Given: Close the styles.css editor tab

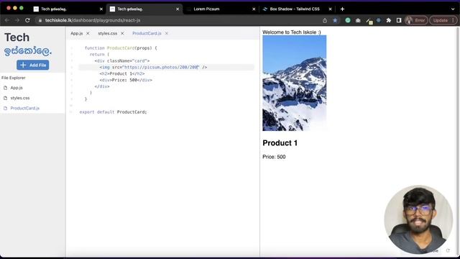Looking at the screenshot, I should [x=122, y=34].
